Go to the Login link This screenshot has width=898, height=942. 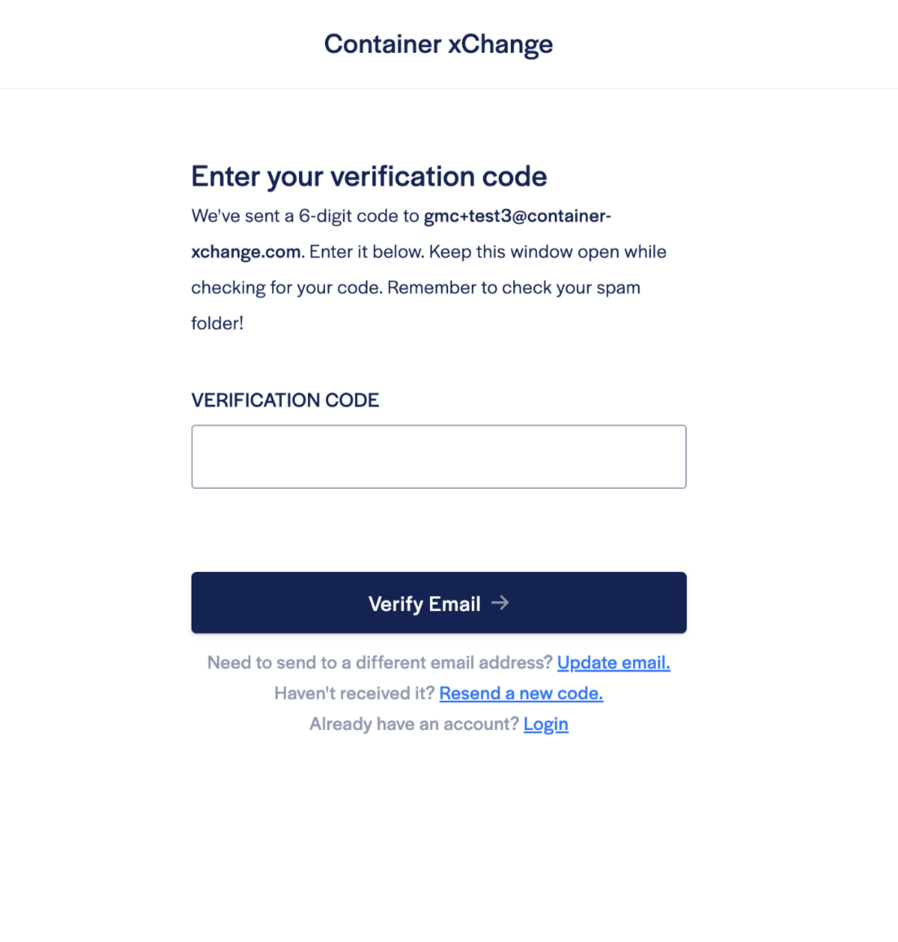(x=545, y=724)
